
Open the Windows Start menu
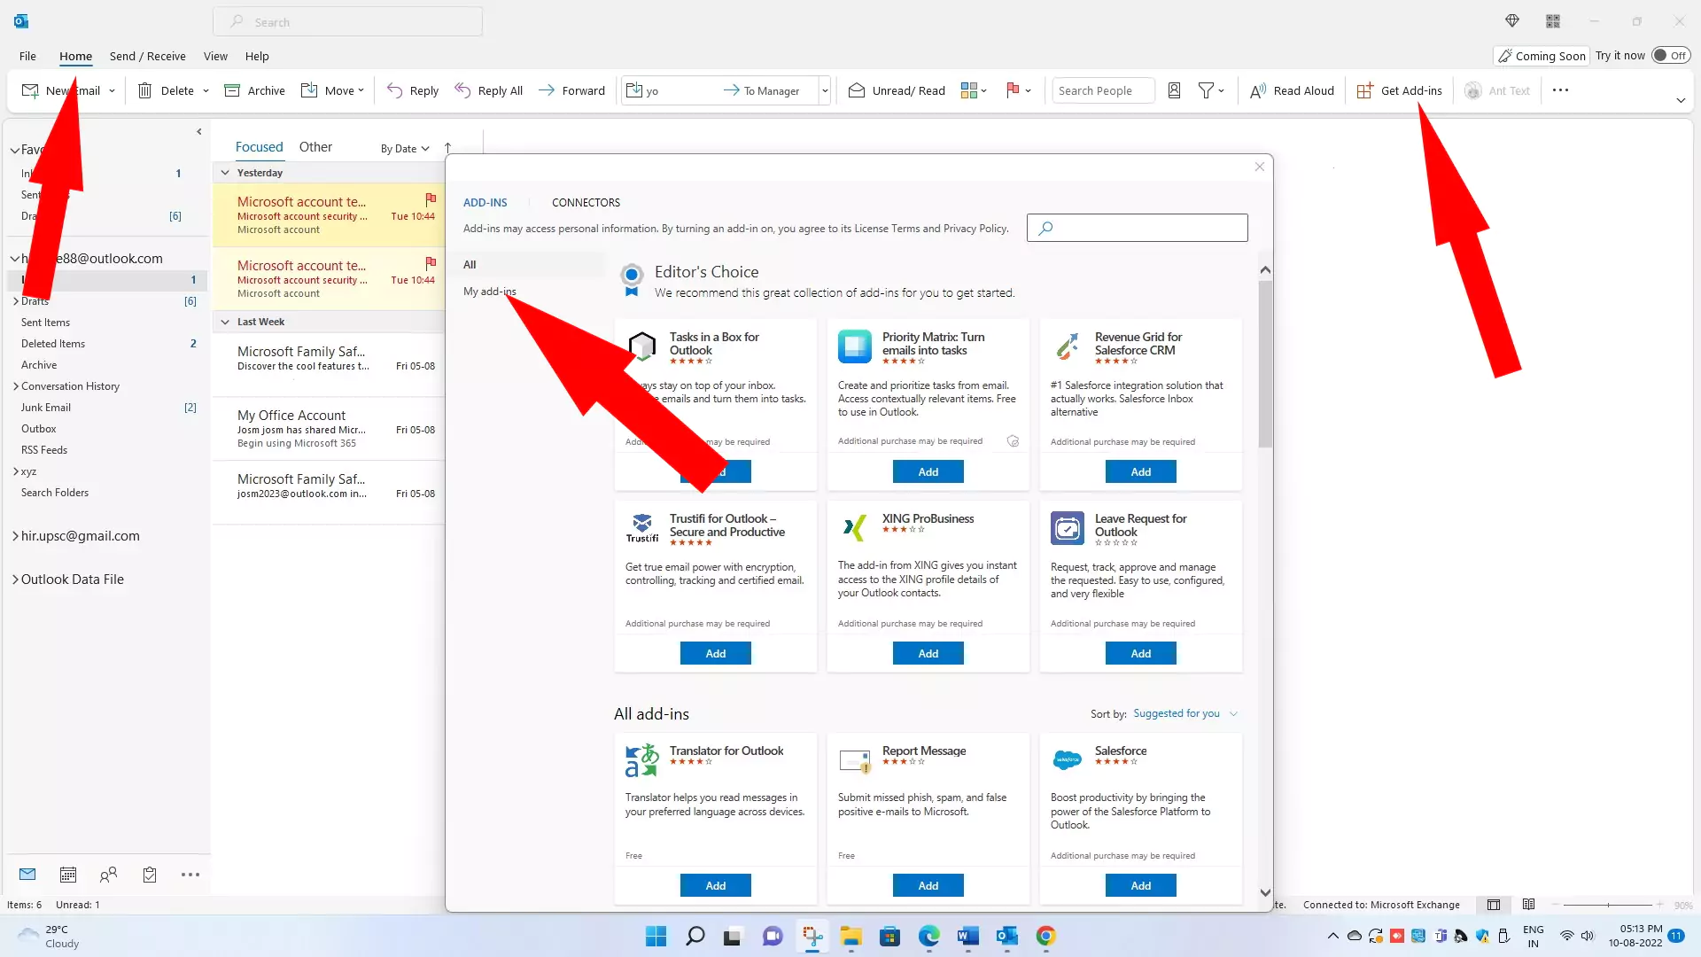pyautogui.click(x=656, y=936)
